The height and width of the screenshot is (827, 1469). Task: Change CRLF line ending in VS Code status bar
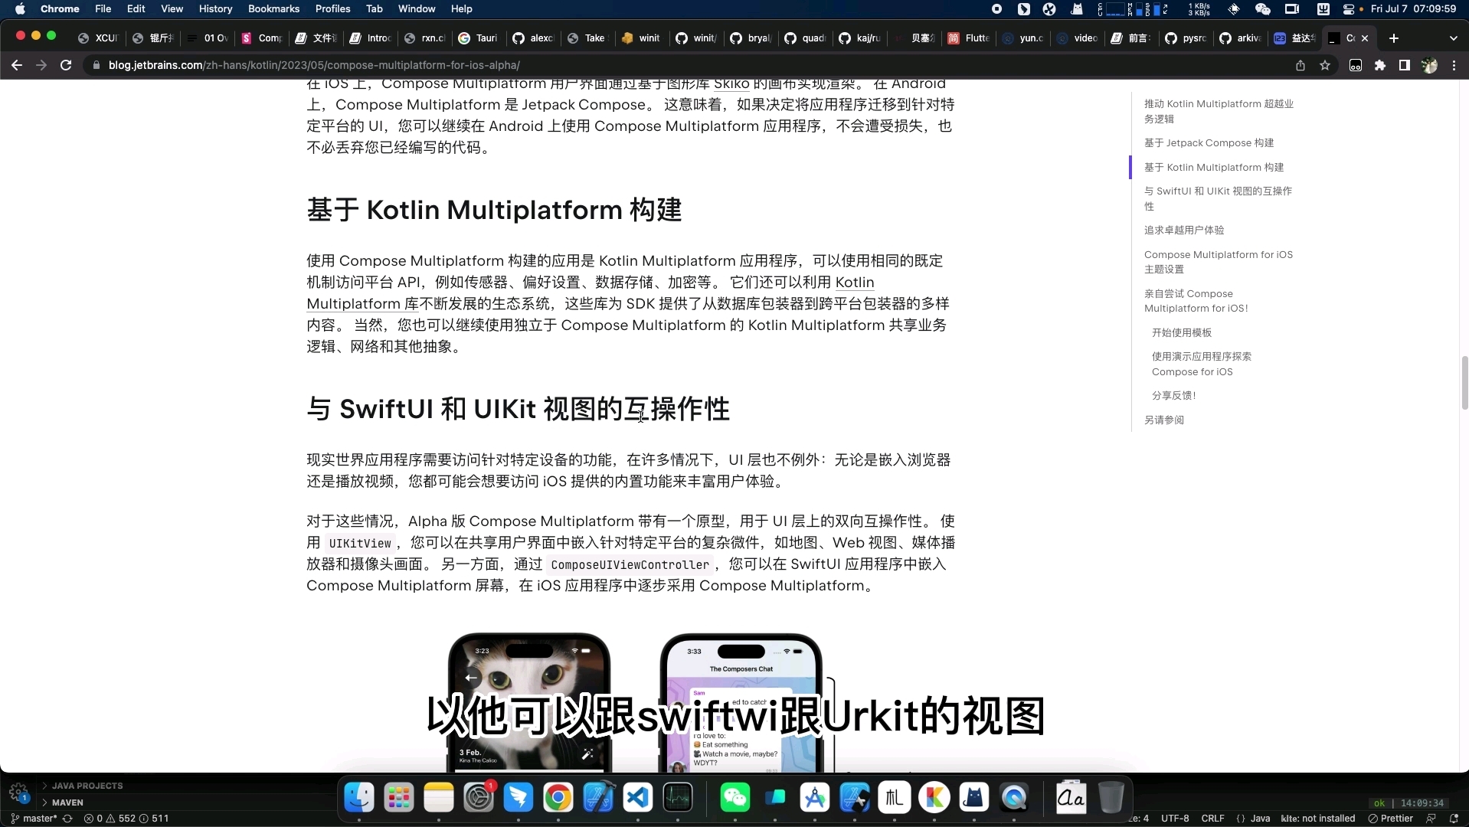coord(1212,819)
